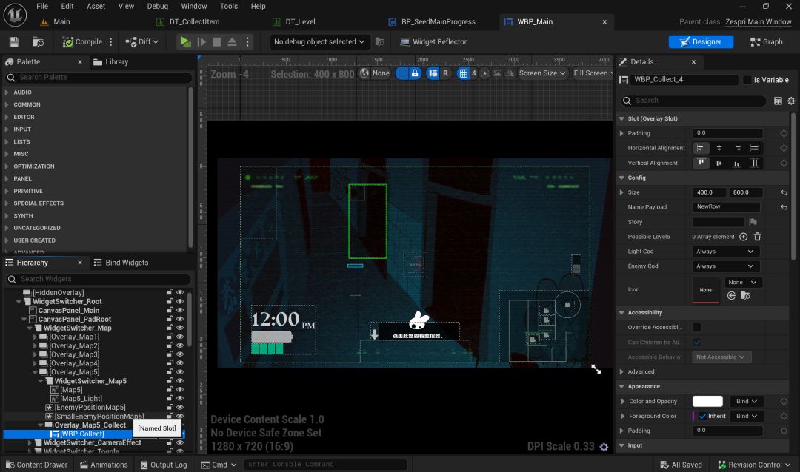
Task: Switch to the BP_SeedMainProgress tab
Action: coord(440,22)
